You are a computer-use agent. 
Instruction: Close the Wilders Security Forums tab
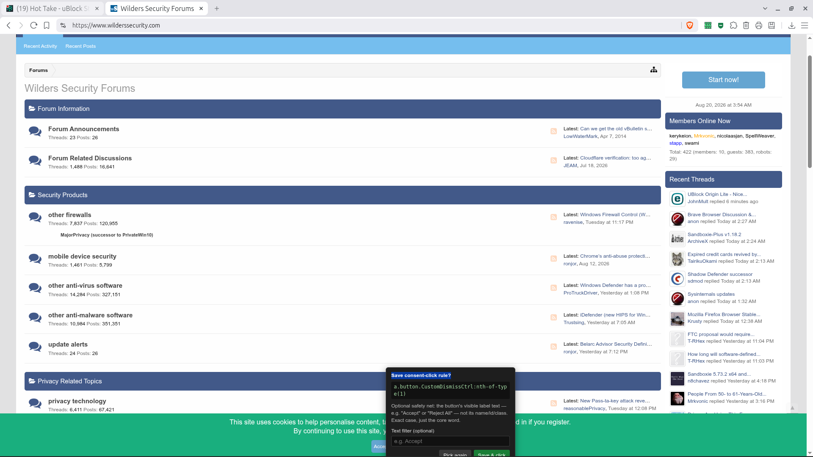pyautogui.click(x=201, y=8)
